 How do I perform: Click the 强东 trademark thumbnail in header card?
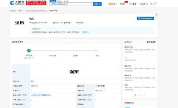[19, 22]
